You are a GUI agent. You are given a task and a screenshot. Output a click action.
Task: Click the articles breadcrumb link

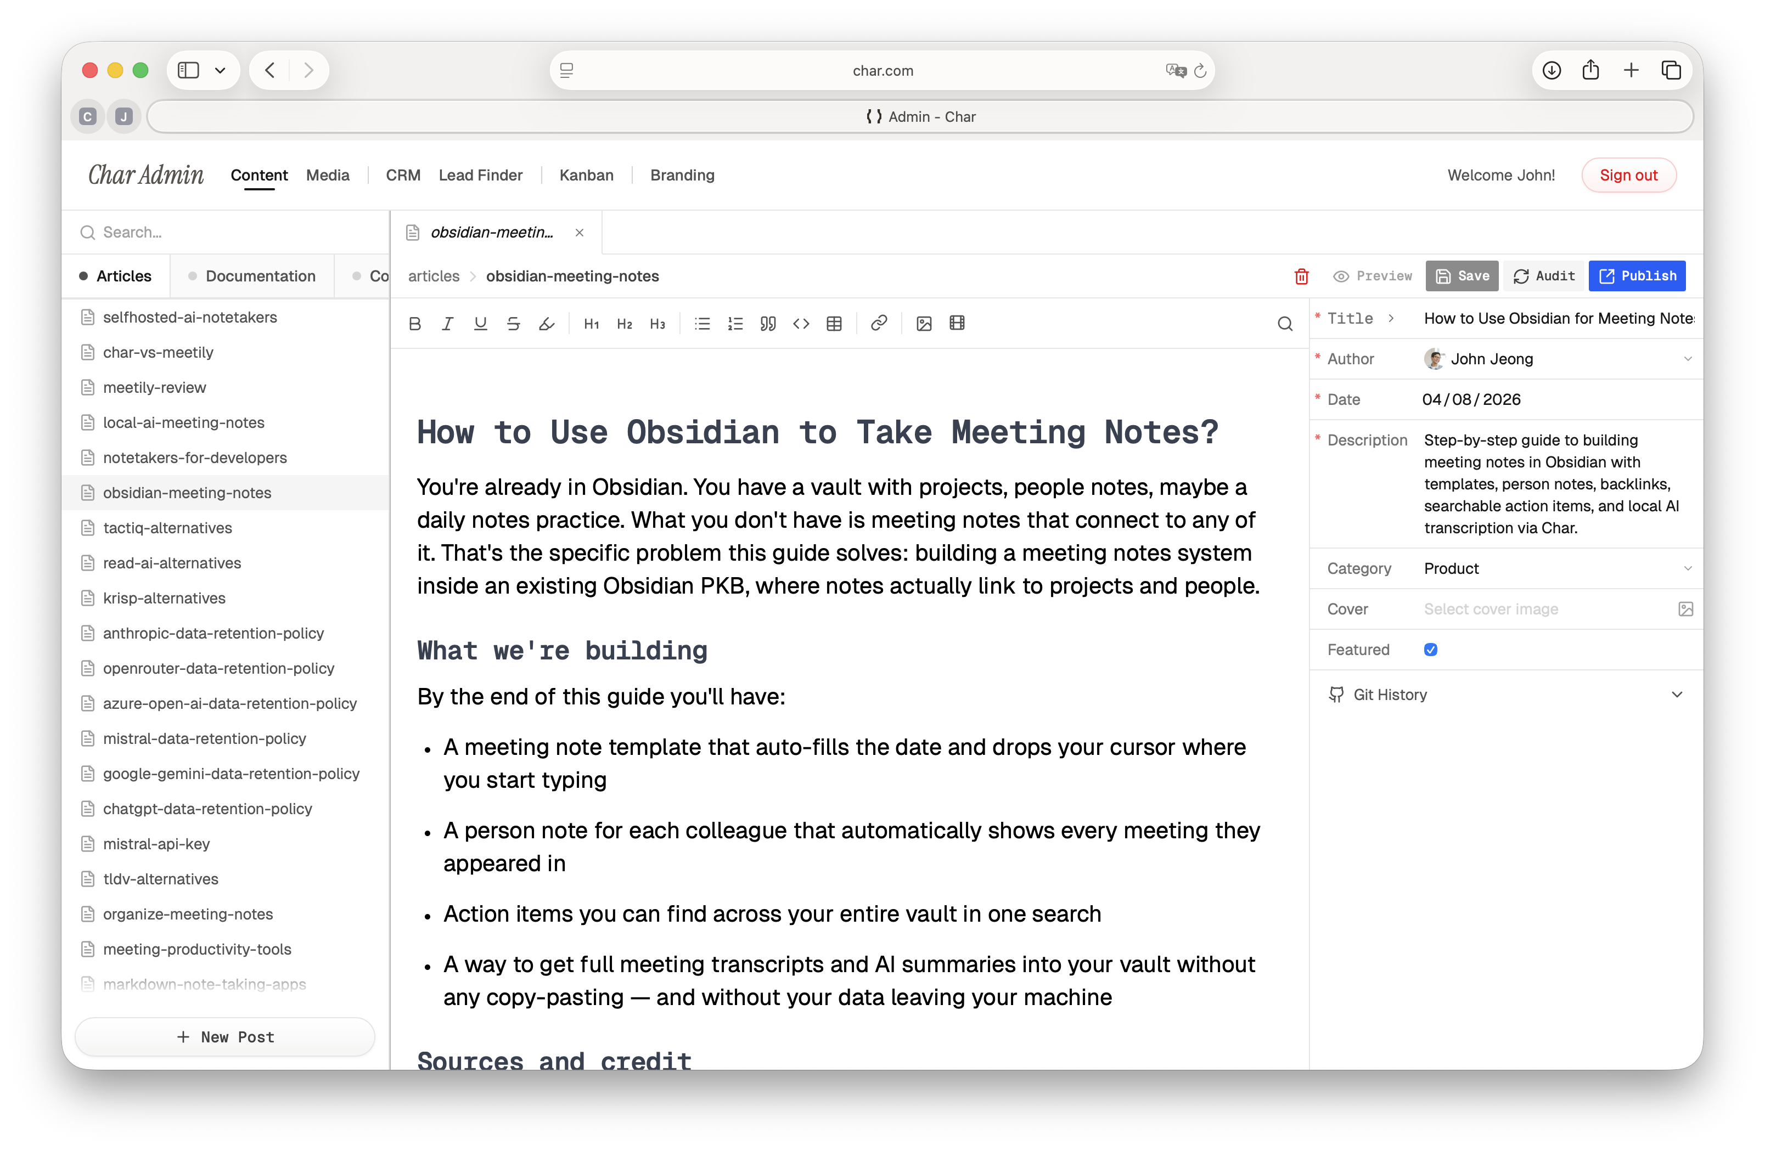[434, 277]
